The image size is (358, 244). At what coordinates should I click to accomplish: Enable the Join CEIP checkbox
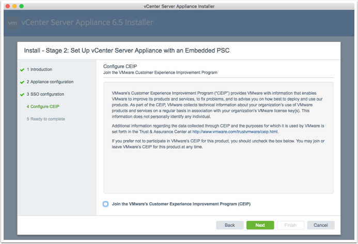(x=106, y=204)
